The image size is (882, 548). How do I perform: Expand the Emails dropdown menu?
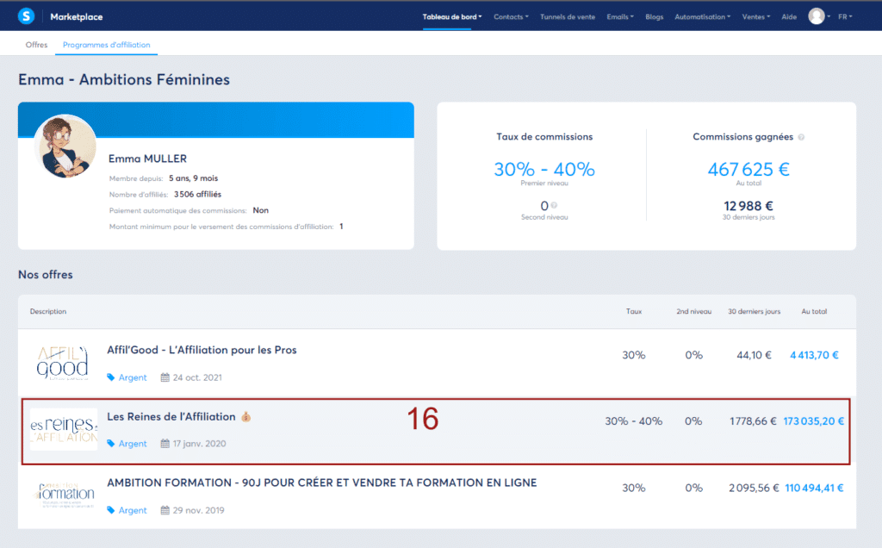(x=620, y=17)
